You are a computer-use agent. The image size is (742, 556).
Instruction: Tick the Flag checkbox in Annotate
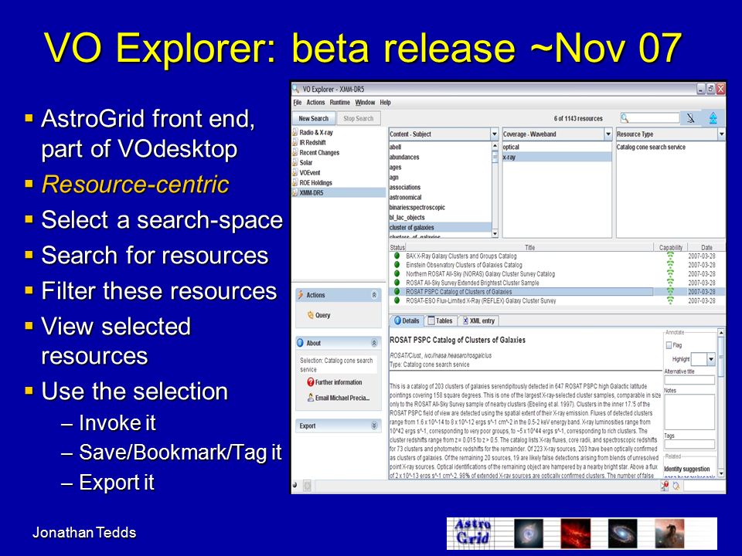coord(669,345)
